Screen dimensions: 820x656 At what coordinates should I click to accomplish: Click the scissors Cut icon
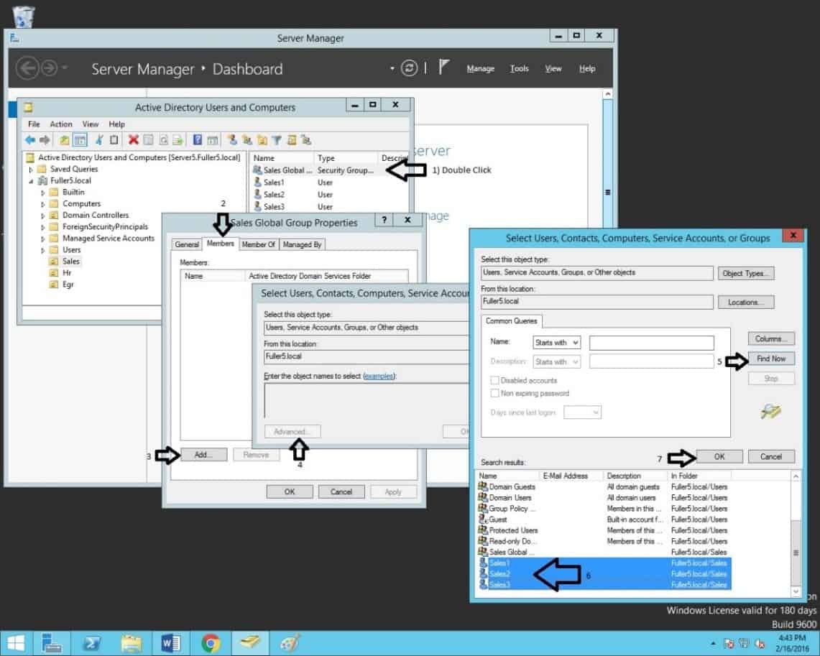[x=99, y=140]
